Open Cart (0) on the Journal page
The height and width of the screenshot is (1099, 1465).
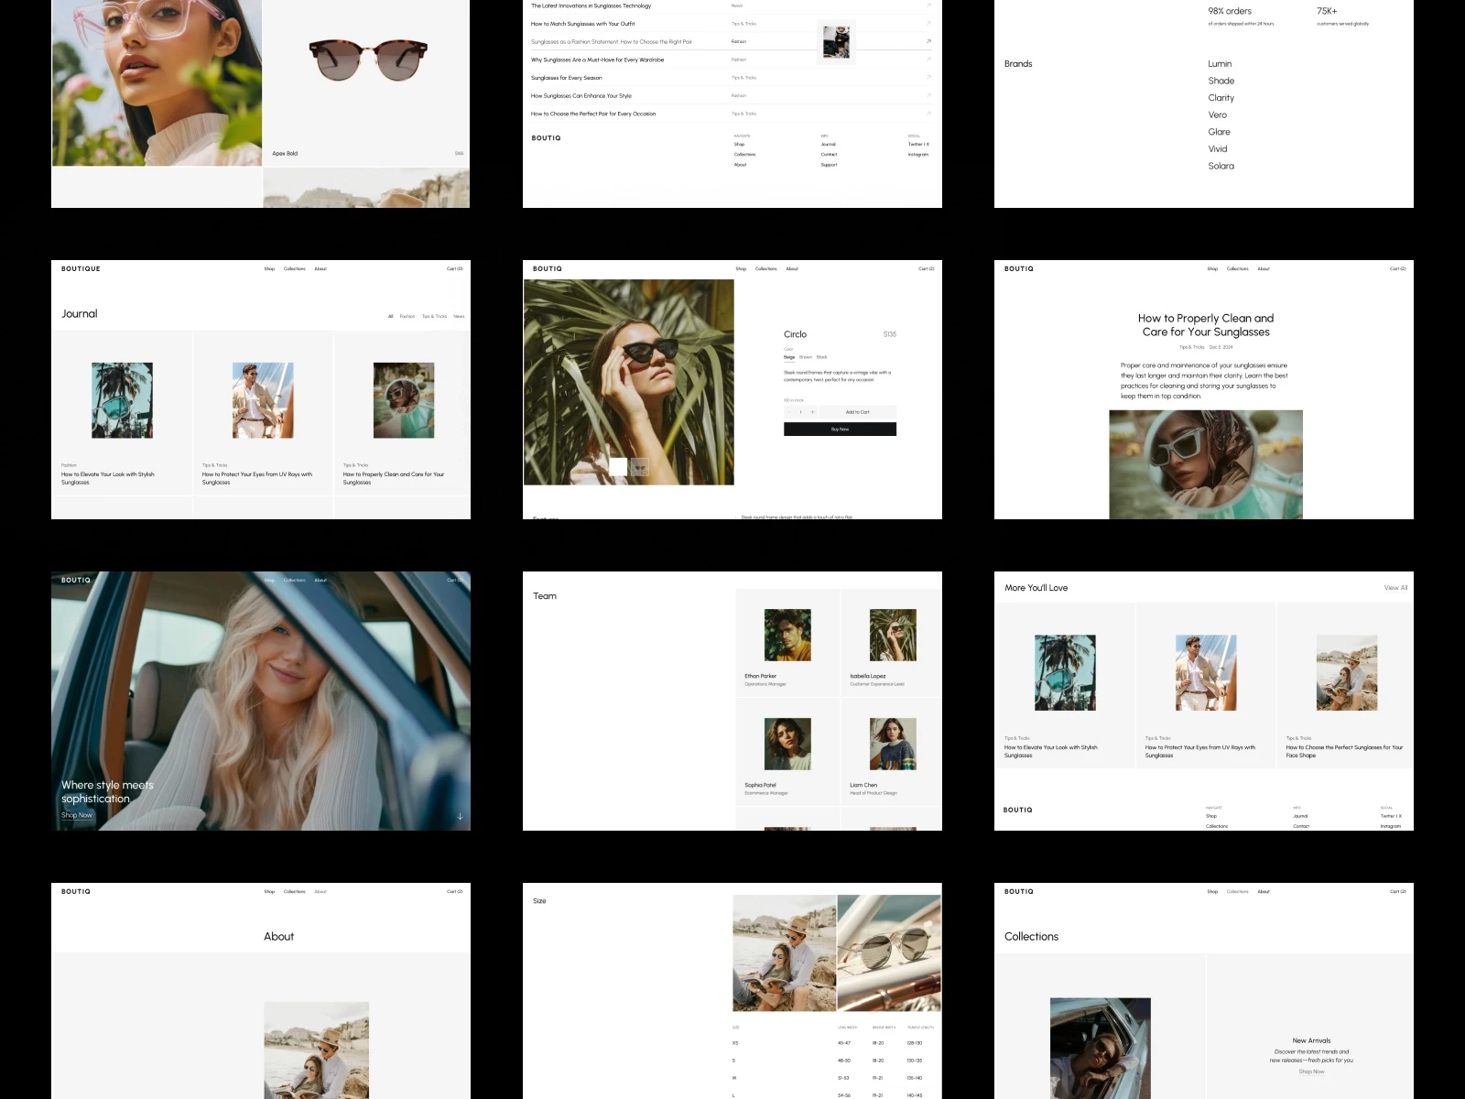pos(455,268)
